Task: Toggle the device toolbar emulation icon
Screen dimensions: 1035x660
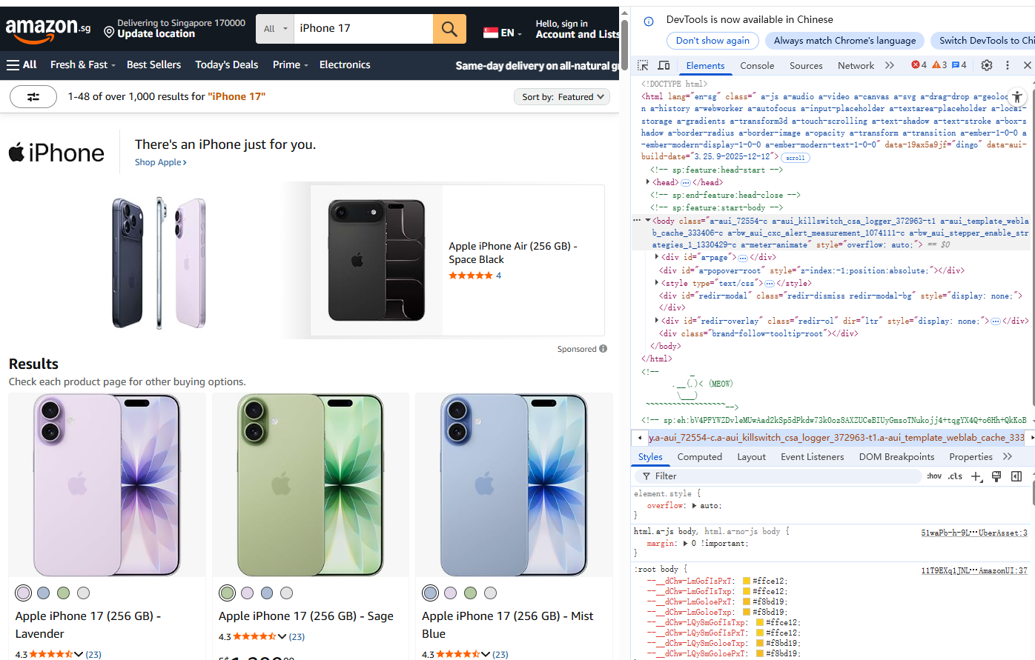Action: click(x=664, y=65)
